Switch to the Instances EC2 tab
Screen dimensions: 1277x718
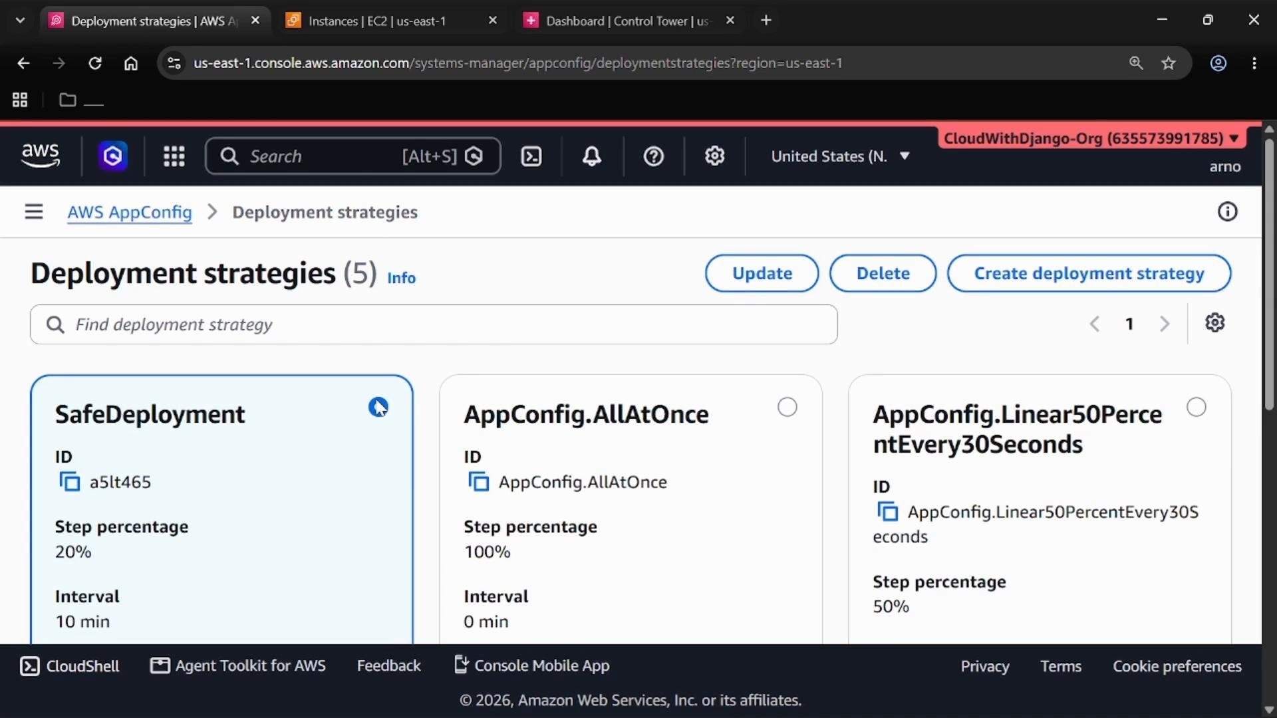point(392,21)
